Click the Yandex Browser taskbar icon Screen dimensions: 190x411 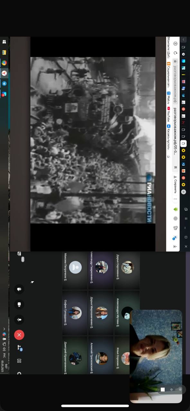coord(4,73)
